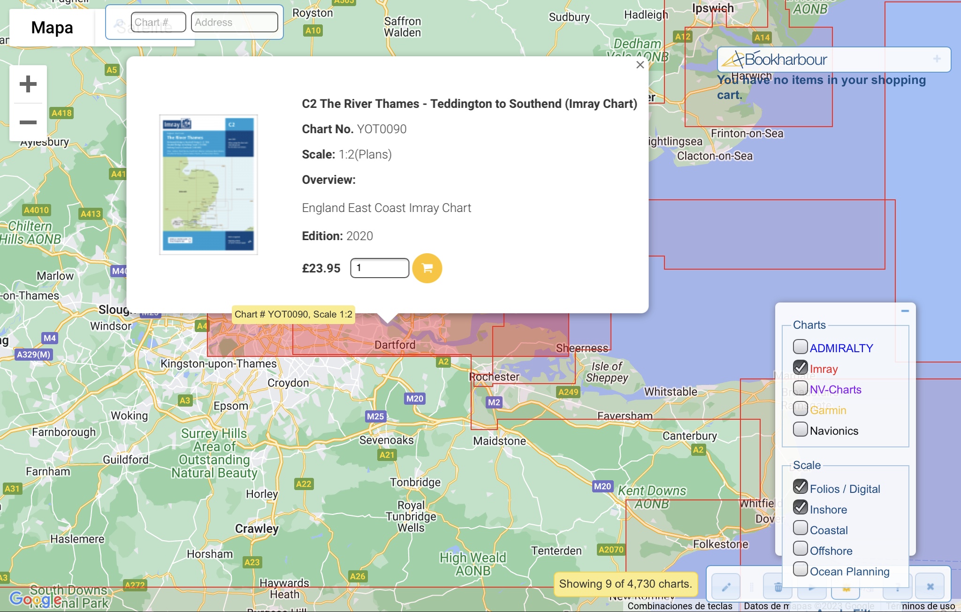Uncheck the Imray charts checkbox
This screenshot has height=612, width=961.
pyautogui.click(x=800, y=368)
